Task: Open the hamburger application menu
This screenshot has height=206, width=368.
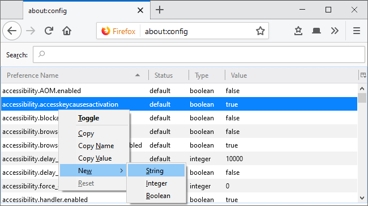Action: (x=357, y=31)
